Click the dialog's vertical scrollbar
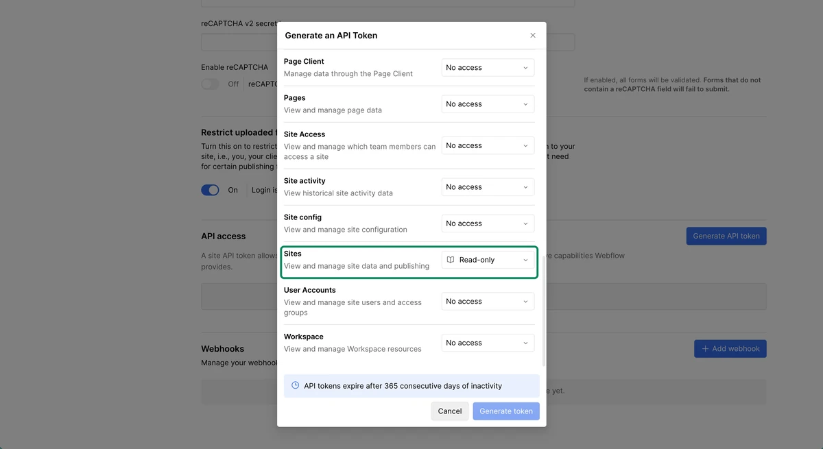The image size is (823, 449). (x=544, y=311)
